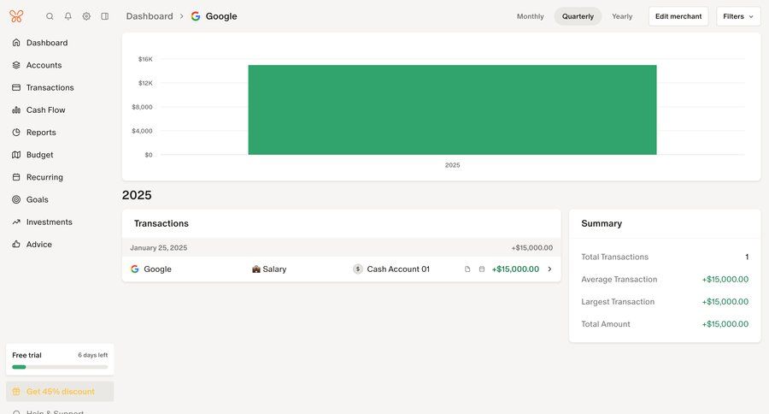
Task: Open Dashboard in sidebar menu
Action: coord(47,43)
